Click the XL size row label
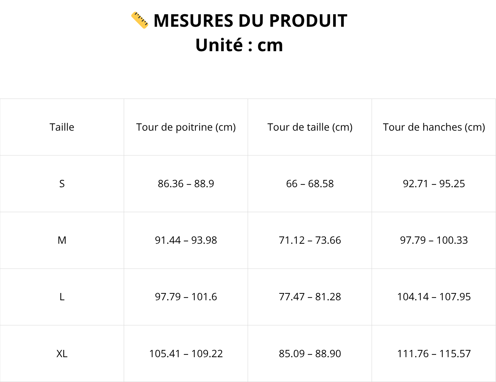This screenshot has height=382, width=496. [x=62, y=354]
